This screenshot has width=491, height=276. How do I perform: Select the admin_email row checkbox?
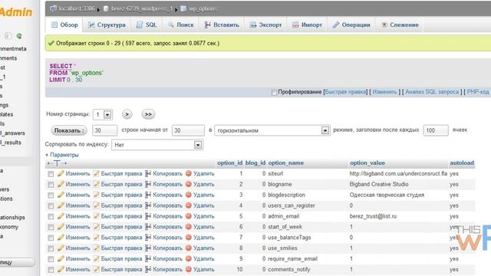pos(51,216)
